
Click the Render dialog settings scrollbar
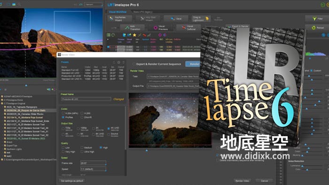[125, 128]
